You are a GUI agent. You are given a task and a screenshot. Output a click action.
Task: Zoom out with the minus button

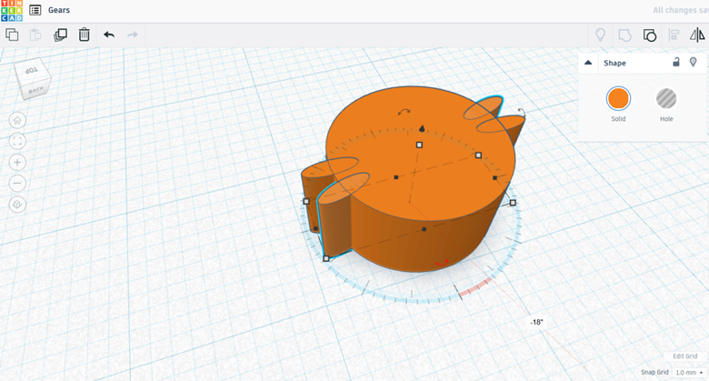point(17,184)
